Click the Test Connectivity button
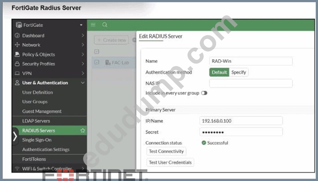This screenshot has width=318, height=181. pos(166,151)
